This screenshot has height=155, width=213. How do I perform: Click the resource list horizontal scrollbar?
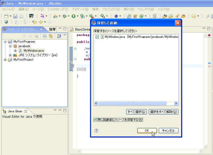[133, 103]
